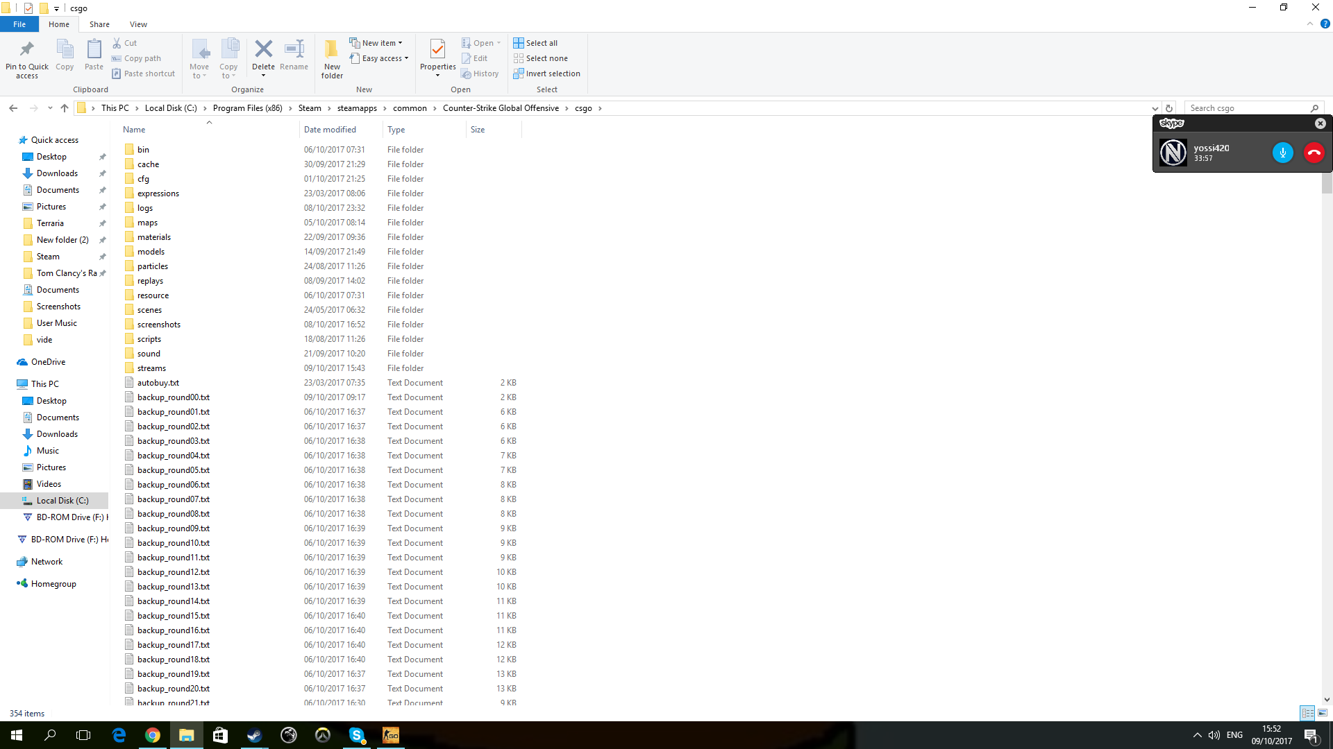The image size is (1333, 749).
Task: Create a New folder from ribbon
Action: pyautogui.click(x=332, y=58)
